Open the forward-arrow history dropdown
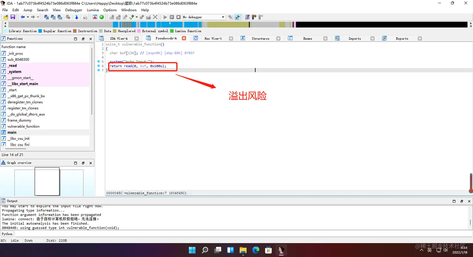The image size is (473, 257). (x=38, y=17)
